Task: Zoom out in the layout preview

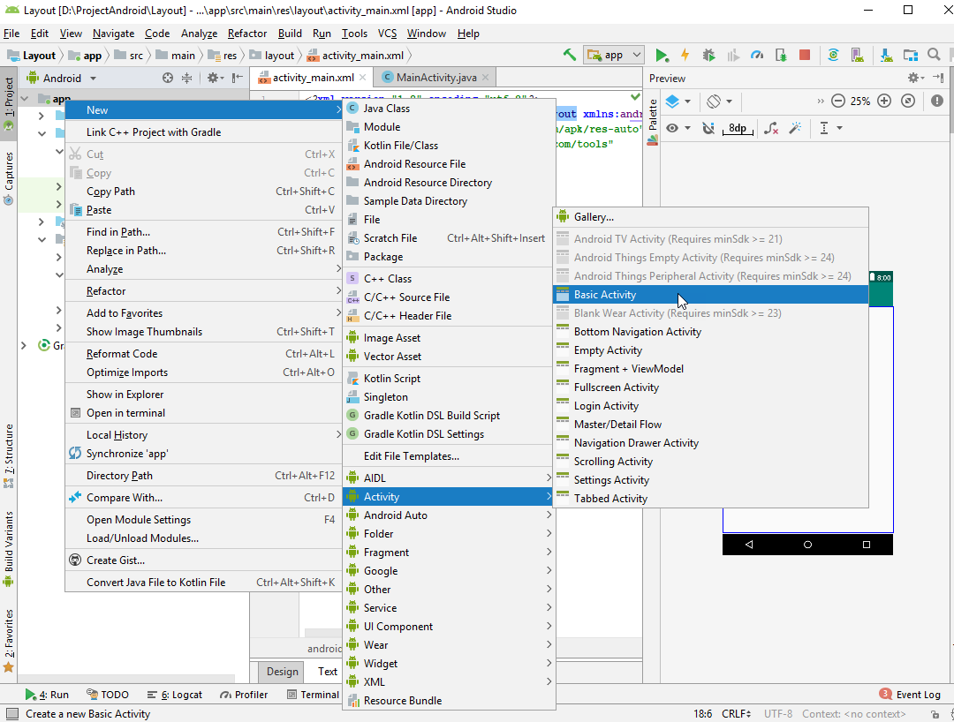Action: point(837,101)
